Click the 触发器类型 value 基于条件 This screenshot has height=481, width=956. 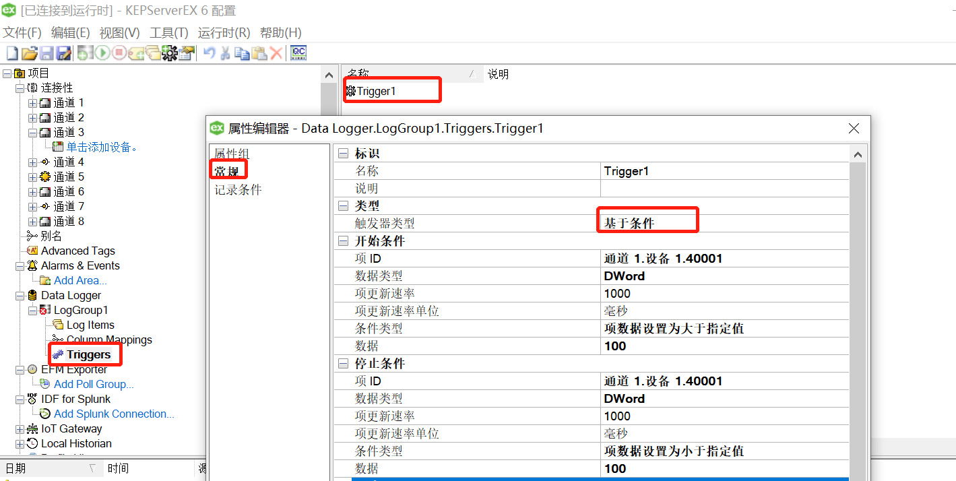click(x=724, y=224)
